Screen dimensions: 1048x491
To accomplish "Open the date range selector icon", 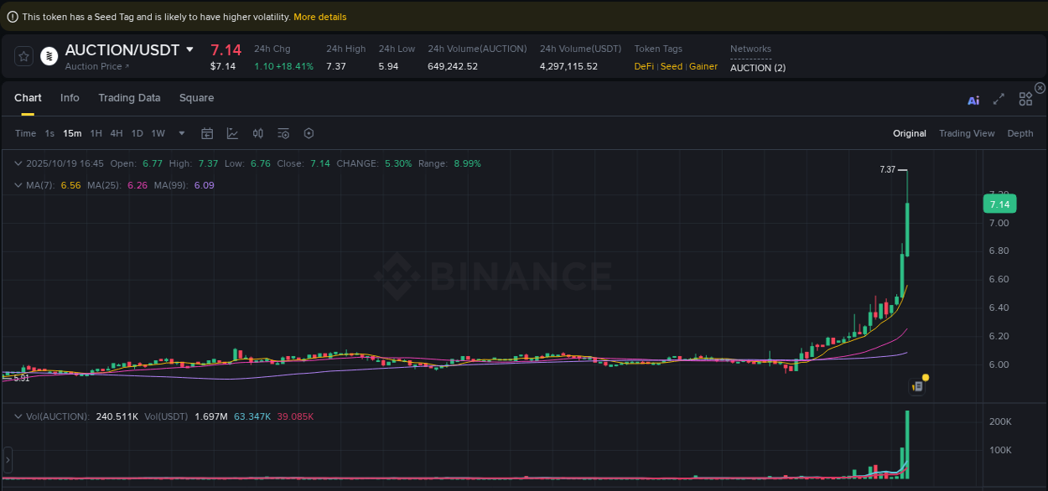I will (x=207, y=133).
